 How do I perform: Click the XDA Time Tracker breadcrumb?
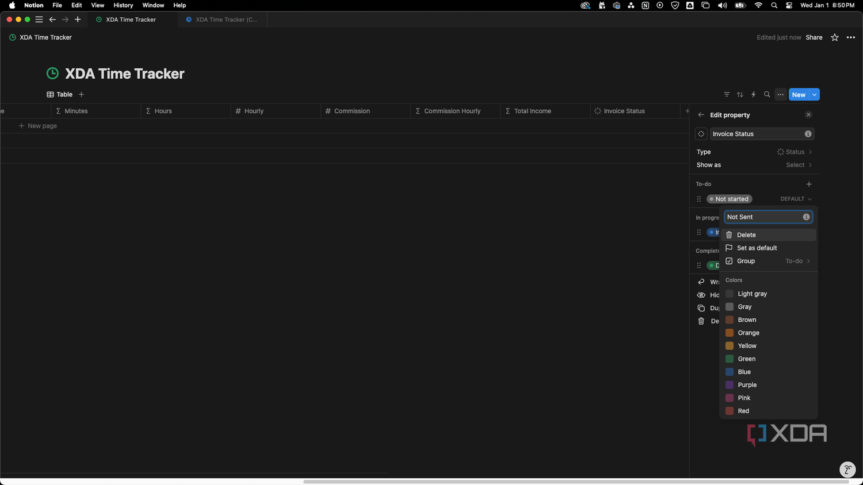[x=40, y=37]
